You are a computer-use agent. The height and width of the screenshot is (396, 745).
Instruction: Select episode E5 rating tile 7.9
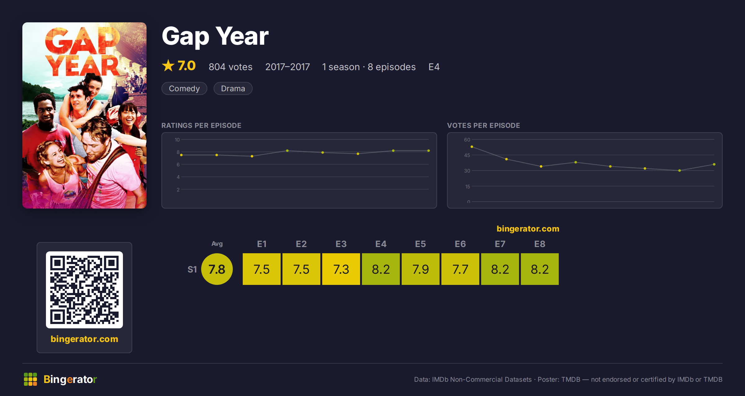[421, 269]
